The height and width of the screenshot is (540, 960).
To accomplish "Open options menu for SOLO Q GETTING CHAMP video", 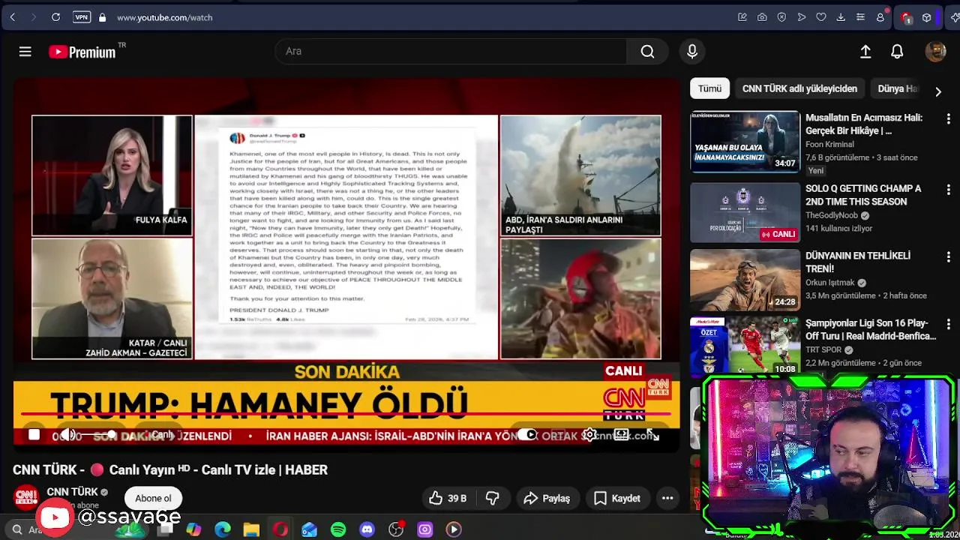I will pos(948,190).
